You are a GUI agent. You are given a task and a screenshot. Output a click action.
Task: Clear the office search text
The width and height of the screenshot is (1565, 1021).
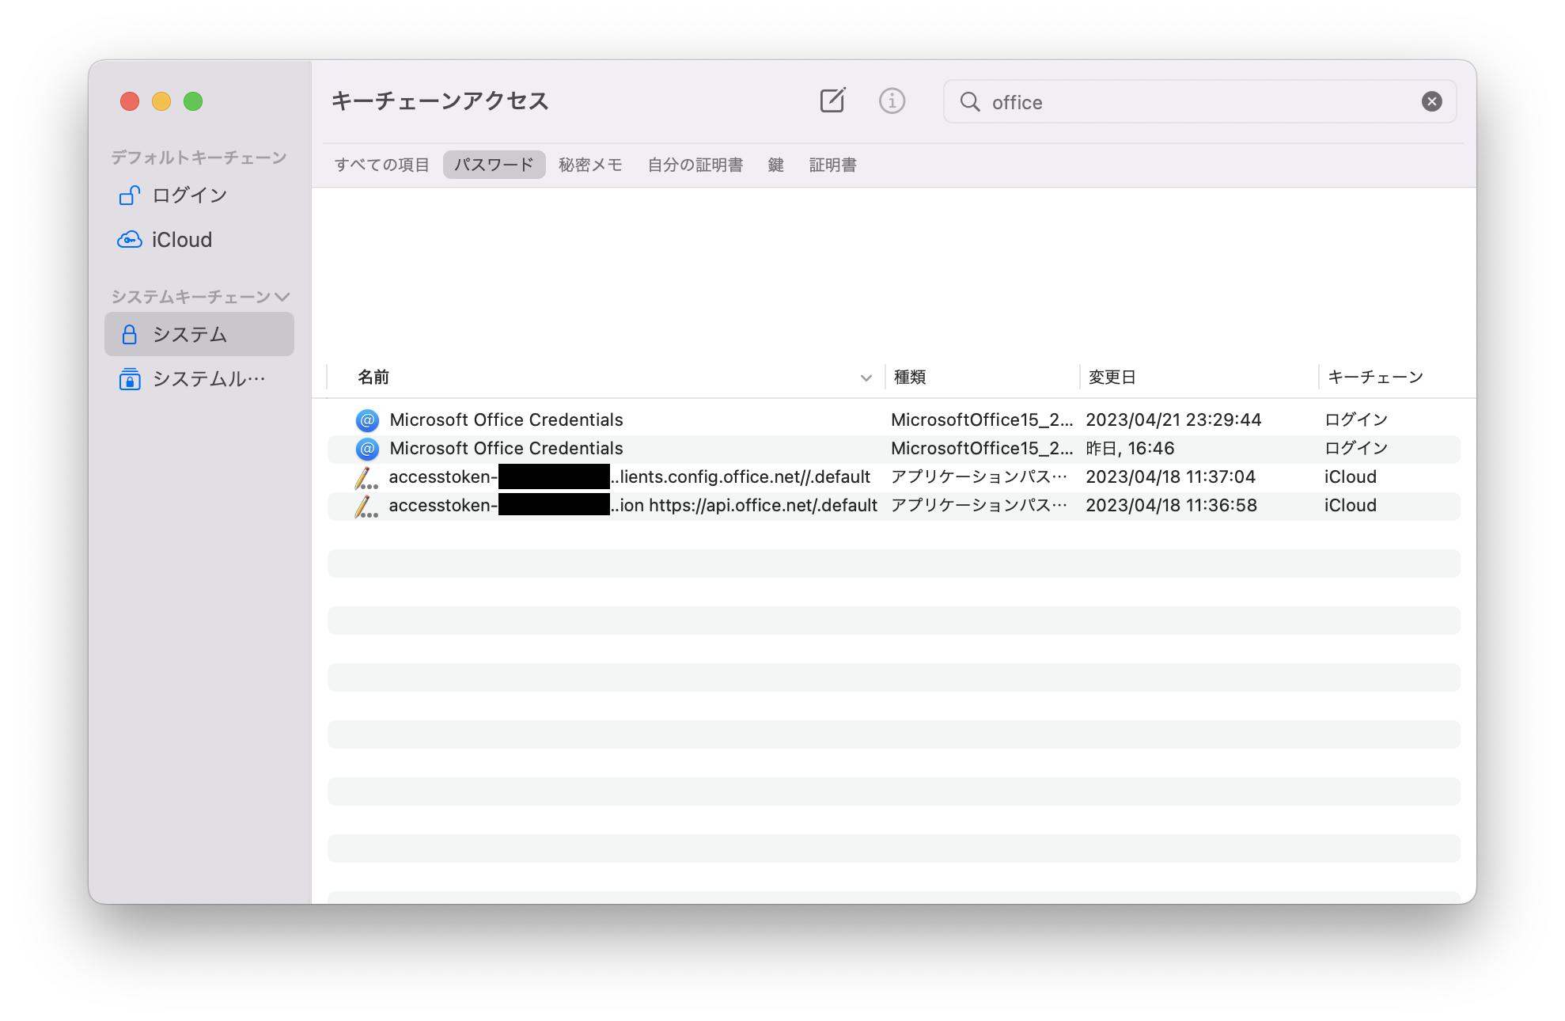click(1431, 101)
